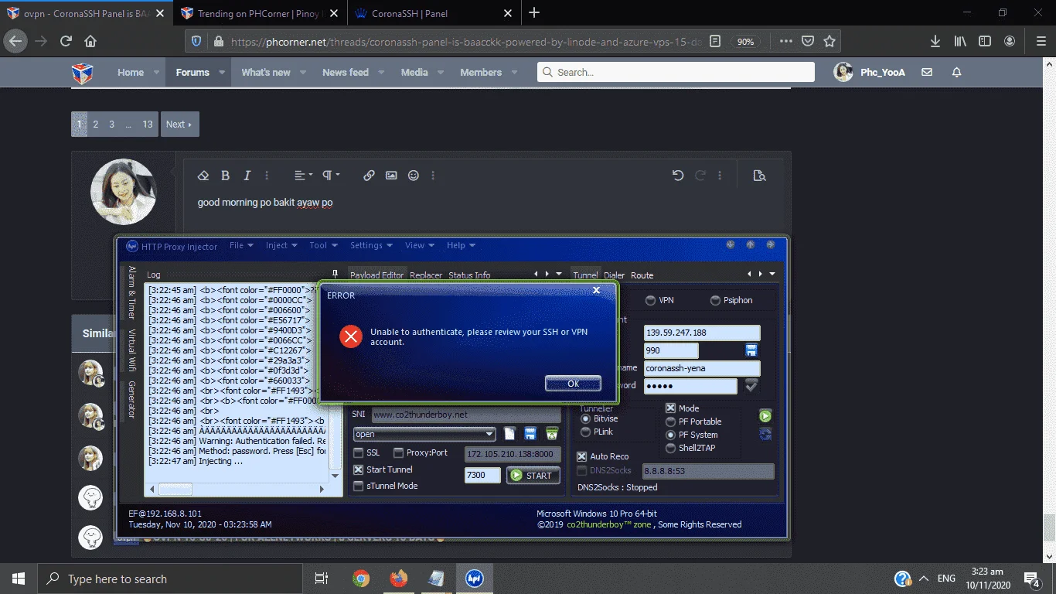Enable the sTunnel Mode checkbox

359,486
